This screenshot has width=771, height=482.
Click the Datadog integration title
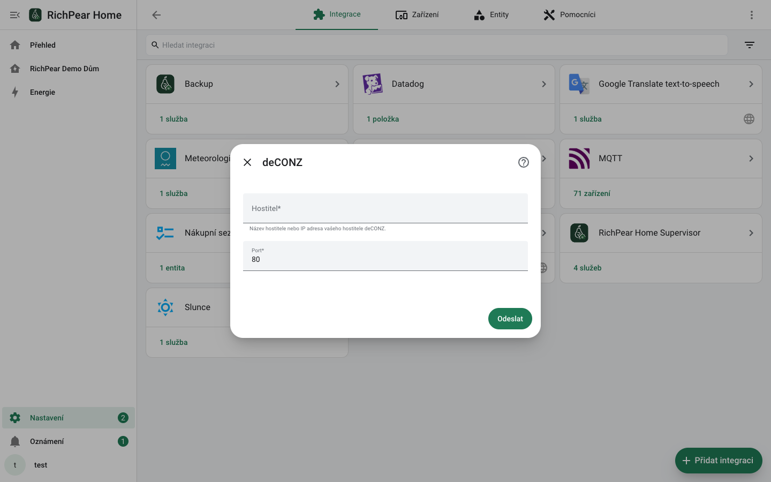408,84
